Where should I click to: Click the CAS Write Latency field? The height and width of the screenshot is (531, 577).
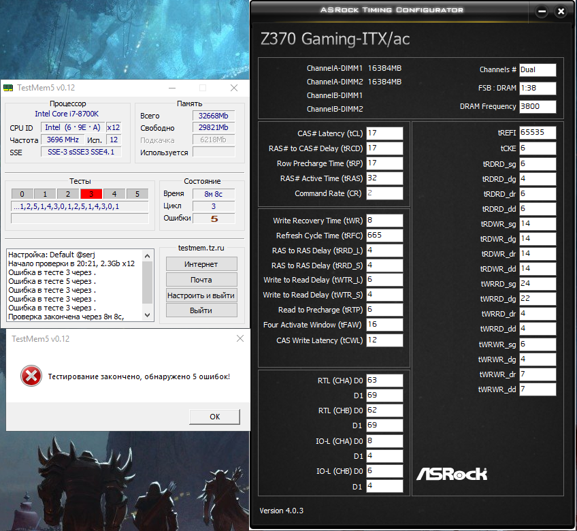pyautogui.click(x=384, y=340)
